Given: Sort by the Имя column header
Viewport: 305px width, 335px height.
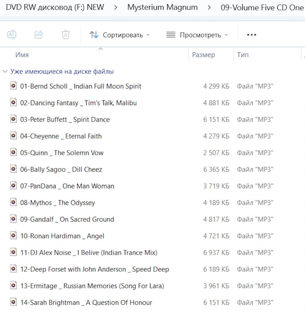Looking at the screenshot, I should click(22, 55).
